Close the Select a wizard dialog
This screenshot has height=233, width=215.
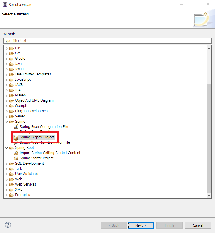(208, 4)
